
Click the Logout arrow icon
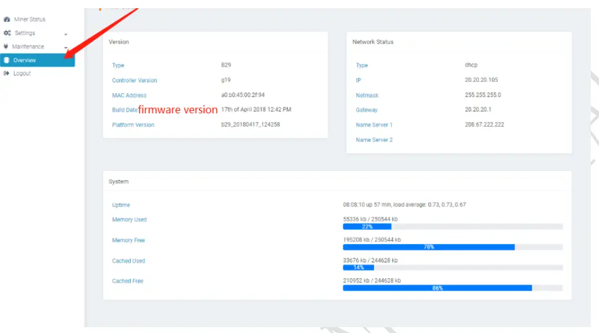(6, 73)
